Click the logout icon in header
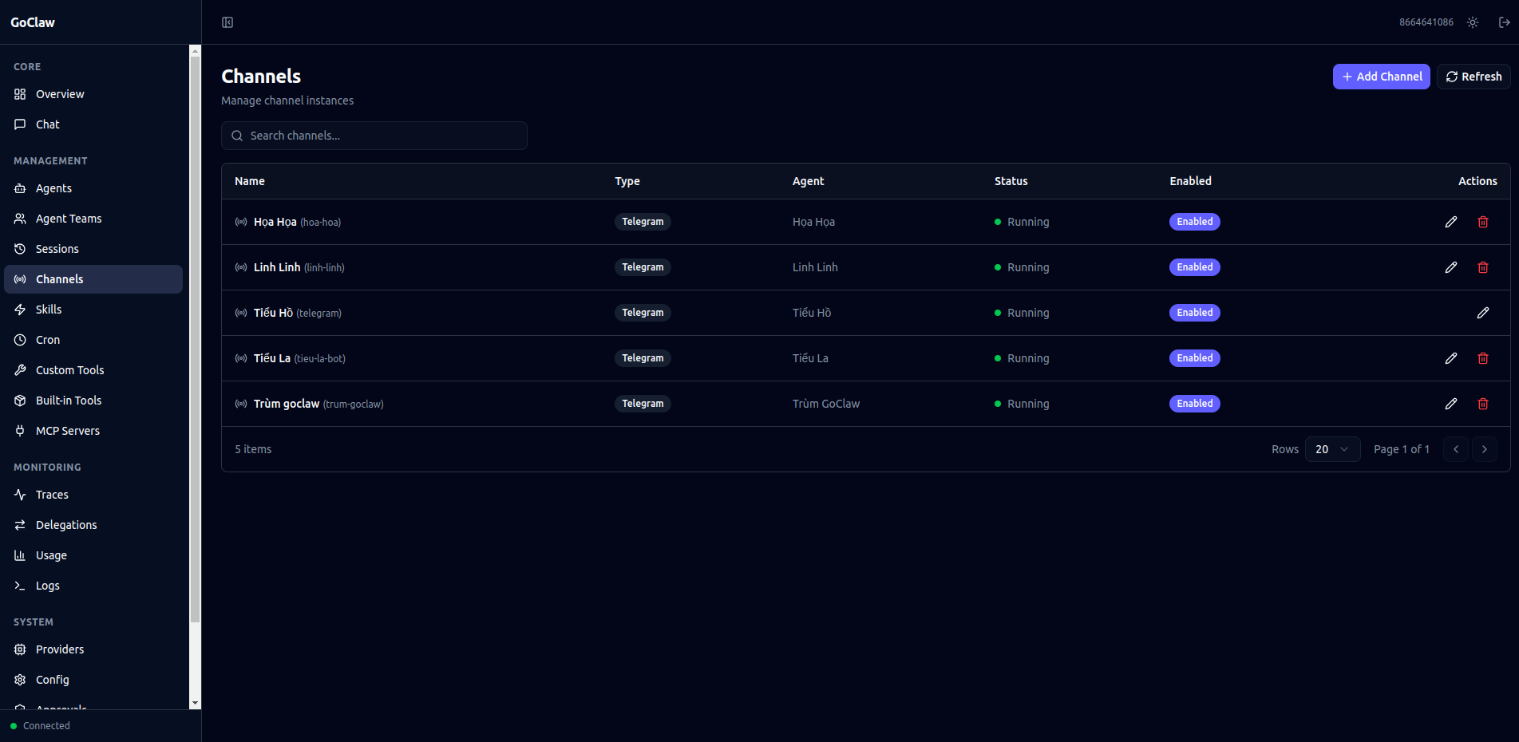1519x742 pixels. [1504, 22]
